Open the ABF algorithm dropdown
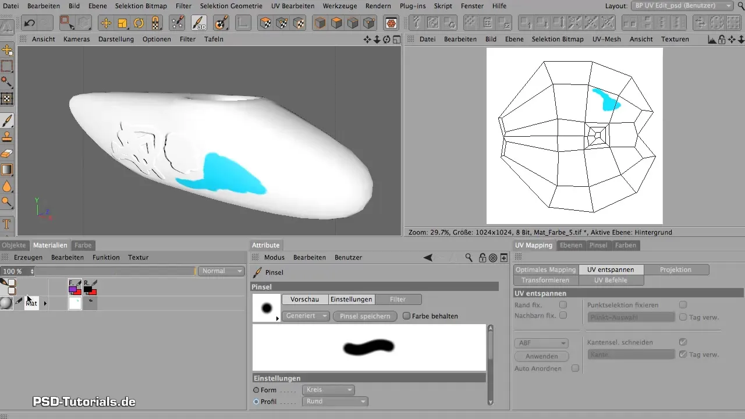 [541, 343]
